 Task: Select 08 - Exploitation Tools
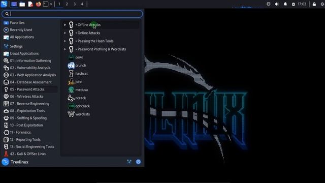tap(30, 111)
